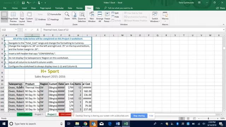Open the Help ribbon tab

[x=97, y=8]
